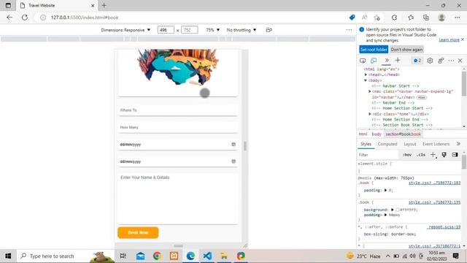467x263 pixels.
Task: Toggle :hov element state panel
Action: point(407,155)
